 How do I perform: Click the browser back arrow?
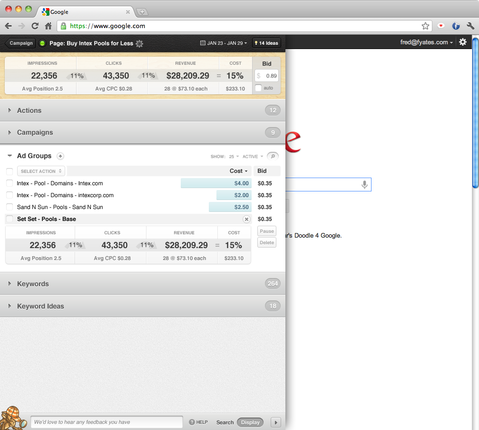point(9,26)
